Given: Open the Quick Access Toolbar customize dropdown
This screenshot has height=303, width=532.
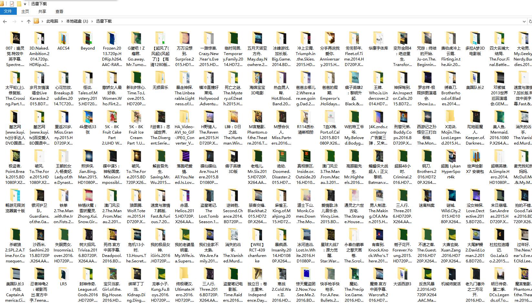Looking at the screenshot, I should point(25,4).
